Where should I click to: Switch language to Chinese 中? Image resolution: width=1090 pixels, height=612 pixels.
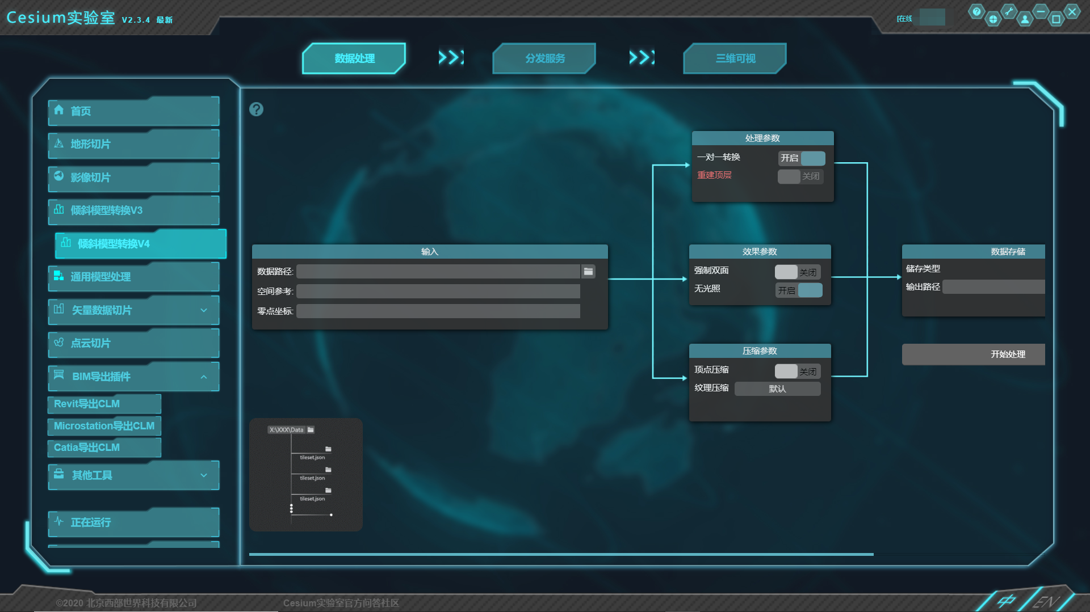pyautogui.click(x=1005, y=601)
